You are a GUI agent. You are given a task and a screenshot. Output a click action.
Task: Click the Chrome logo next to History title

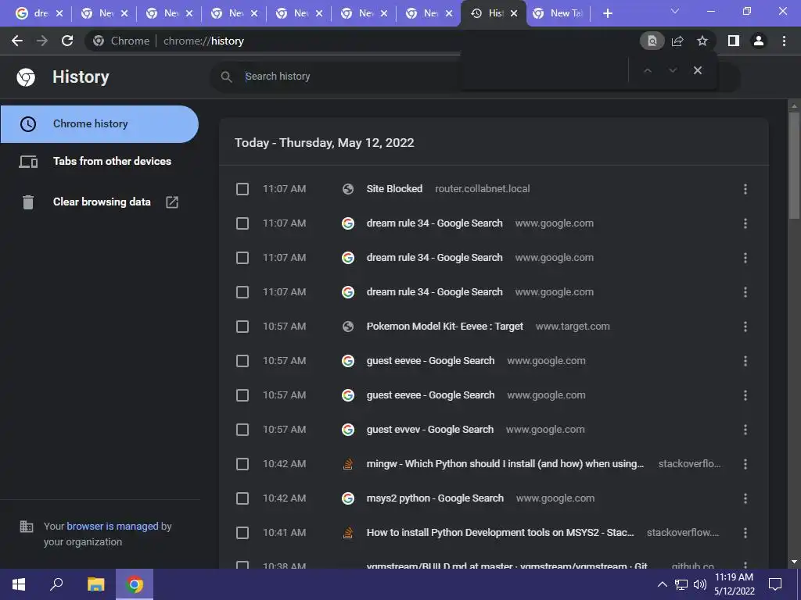point(26,77)
